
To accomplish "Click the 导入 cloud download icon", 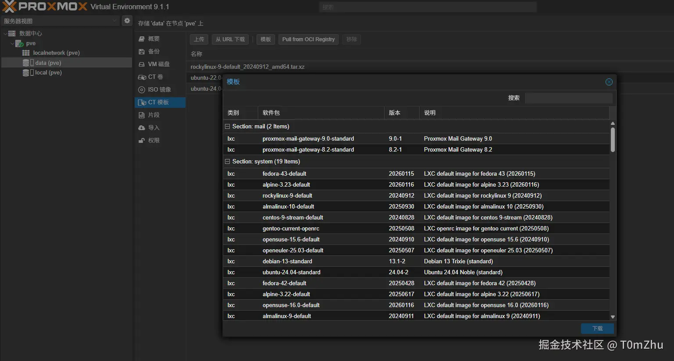I will coord(142,128).
